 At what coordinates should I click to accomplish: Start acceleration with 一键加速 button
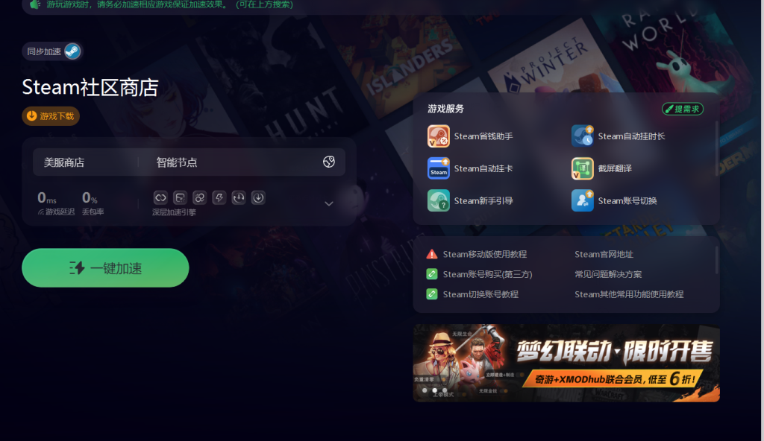105,267
